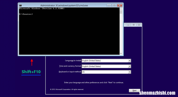Open the Language to install dropdown
This screenshot has height=97, width=178.
(106, 61)
